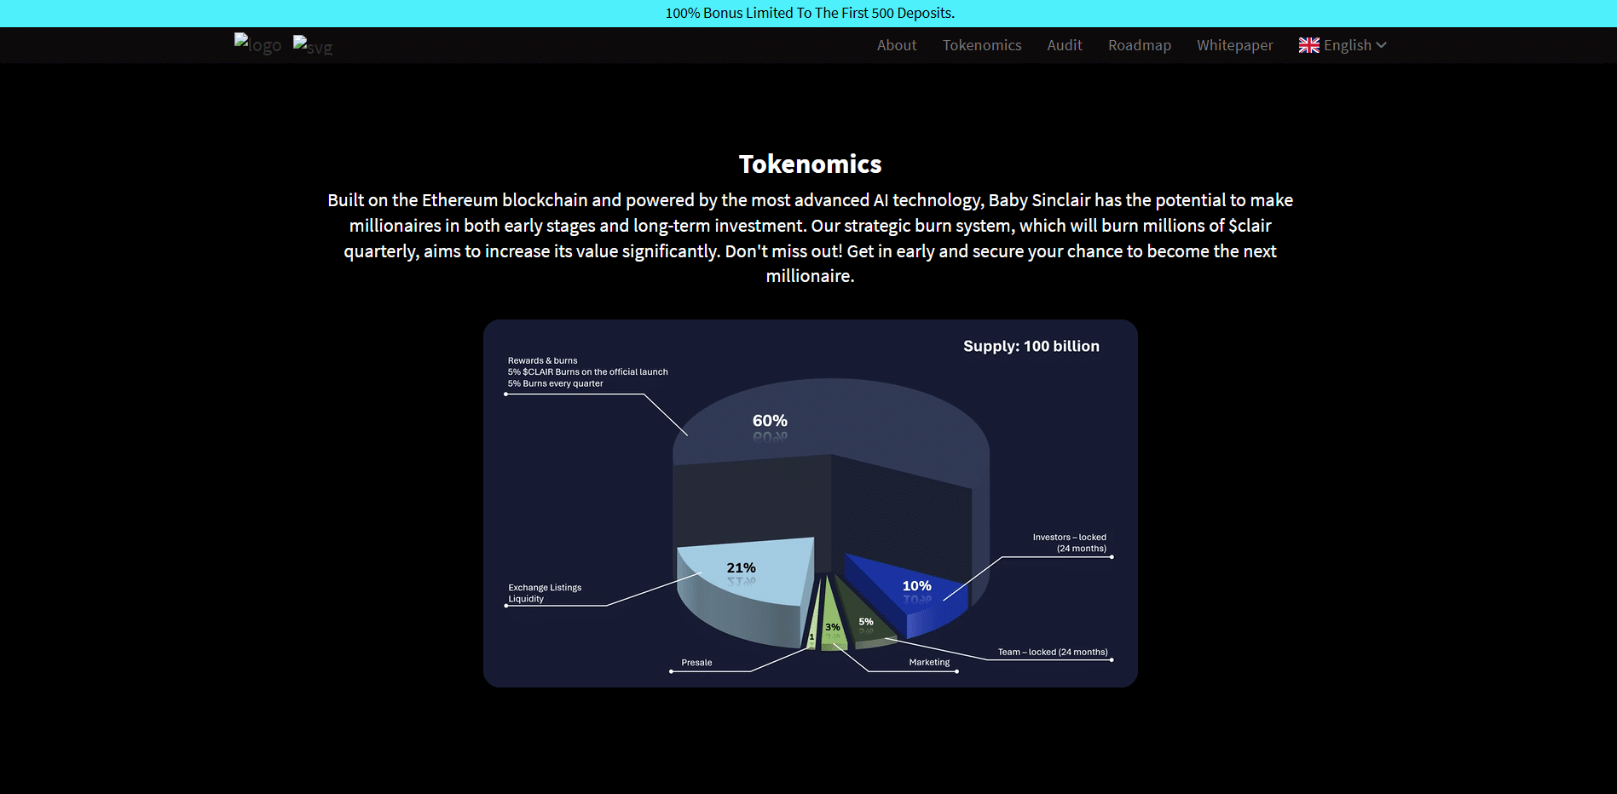Click the UK flag language icon

point(1308,45)
